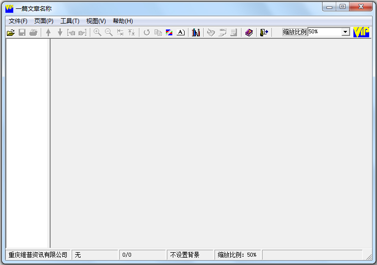Open help via purple book icon
Screen dimensions: 377x265
coord(249,32)
